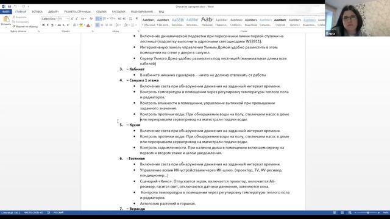Image resolution: width=390 pixels, height=219 pixels.
Task: Toggle superscript formatting
Action: tap(68, 25)
